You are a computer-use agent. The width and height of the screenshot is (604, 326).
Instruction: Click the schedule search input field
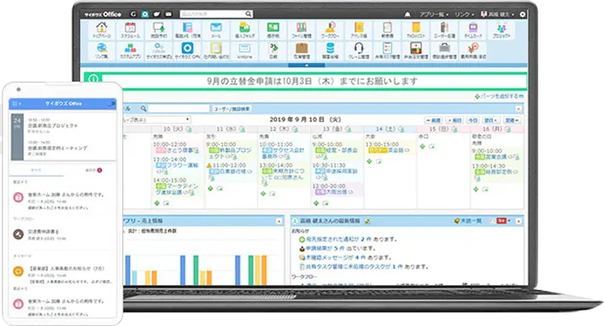click(x=179, y=109)
